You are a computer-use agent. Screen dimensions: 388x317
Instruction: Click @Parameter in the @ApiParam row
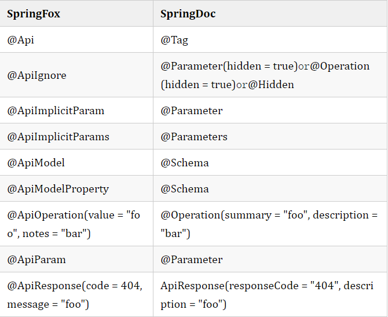point(192,259)
